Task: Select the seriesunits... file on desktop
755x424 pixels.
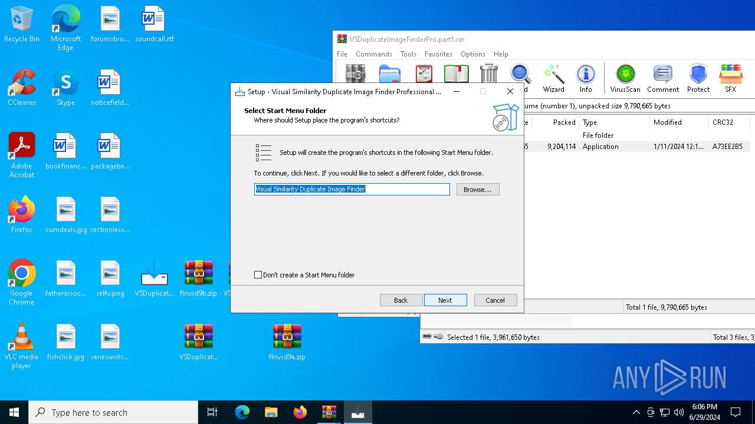Action: pos(110,342)
